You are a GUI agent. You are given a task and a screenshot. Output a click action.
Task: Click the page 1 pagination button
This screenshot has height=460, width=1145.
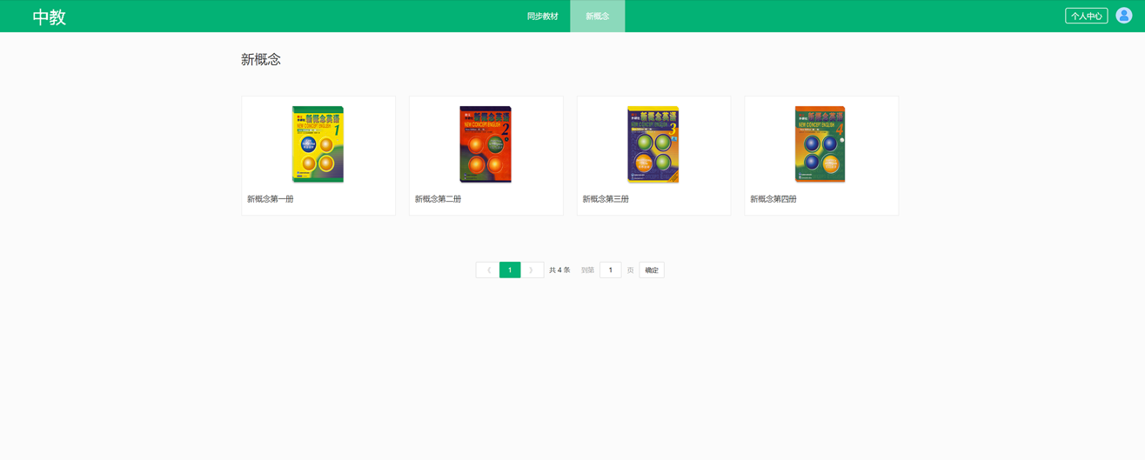tap(510, 270)
